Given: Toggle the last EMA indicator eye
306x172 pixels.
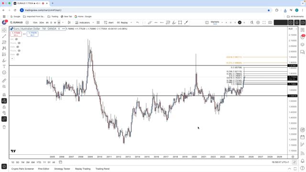Looking at the screenshot, I should coord(18,54).
